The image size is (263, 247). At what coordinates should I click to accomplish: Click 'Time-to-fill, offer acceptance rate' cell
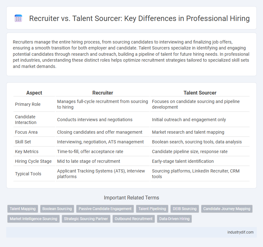point(103,152)
